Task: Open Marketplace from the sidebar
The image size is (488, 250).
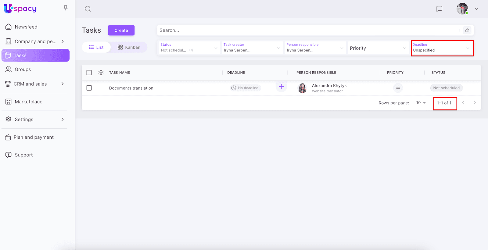Action: point(28,102)
